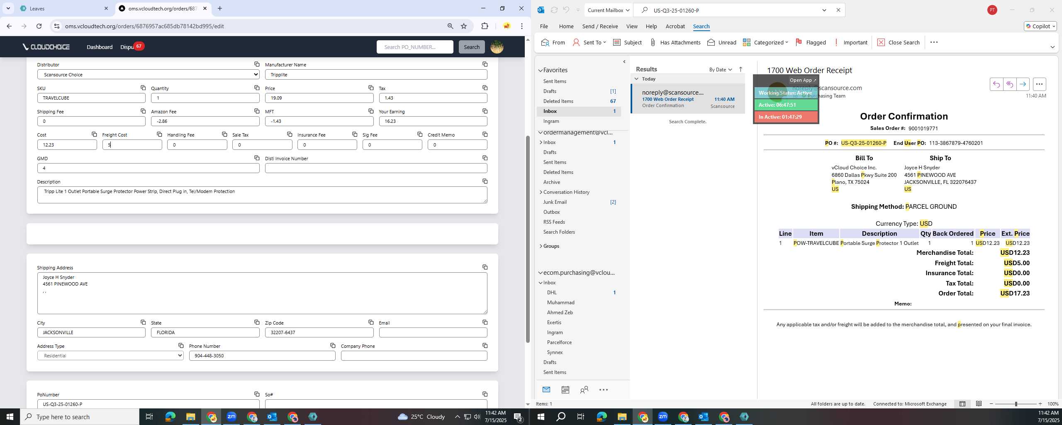Click the Chrome zoom magnifier icon
The height and width of the screenshot is (425, 1062).
450,26
